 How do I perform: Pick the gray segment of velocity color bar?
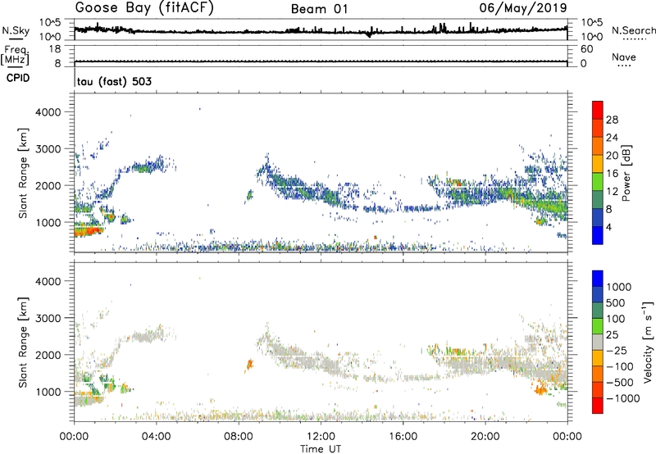click(x=598, y=342)
